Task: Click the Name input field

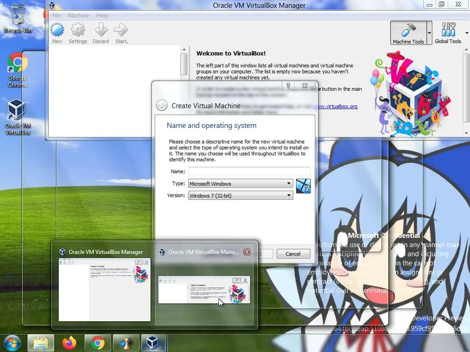Action: [249, 171]
